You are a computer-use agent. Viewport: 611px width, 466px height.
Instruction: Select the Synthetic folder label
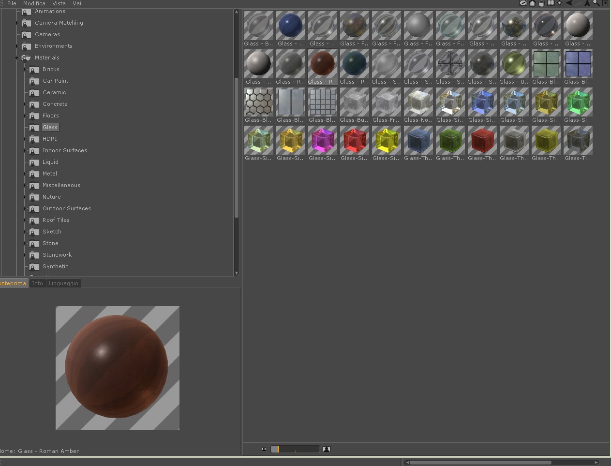(56, 266)
